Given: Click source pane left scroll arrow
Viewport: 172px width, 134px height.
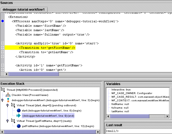Looking at the screenshot, I should [6, 74].
